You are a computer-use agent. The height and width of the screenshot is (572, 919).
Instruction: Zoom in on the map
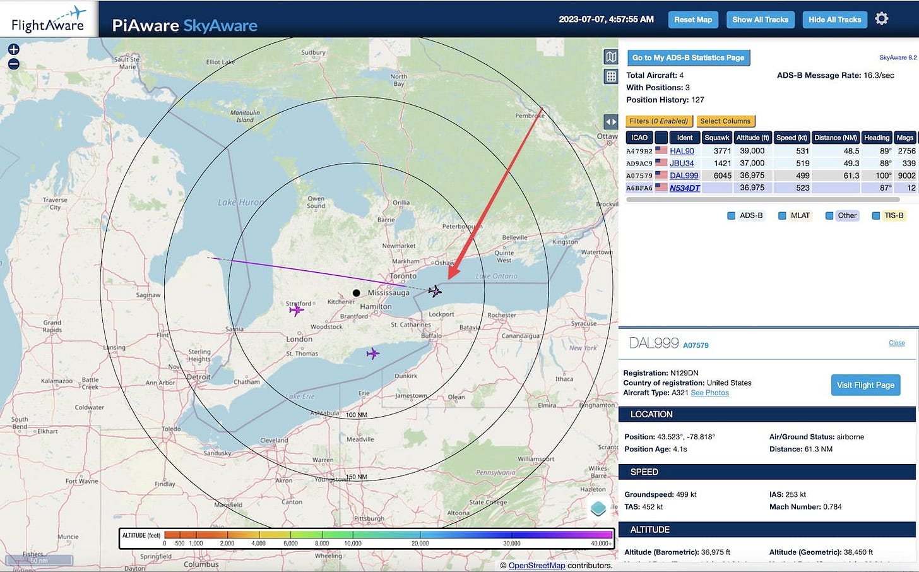[x=13, y=49]
